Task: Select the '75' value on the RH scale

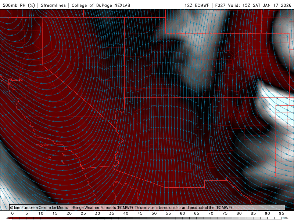Action: (x=225, y=213)
